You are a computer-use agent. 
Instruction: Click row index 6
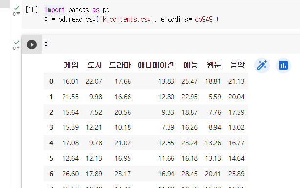coord(51,174)
